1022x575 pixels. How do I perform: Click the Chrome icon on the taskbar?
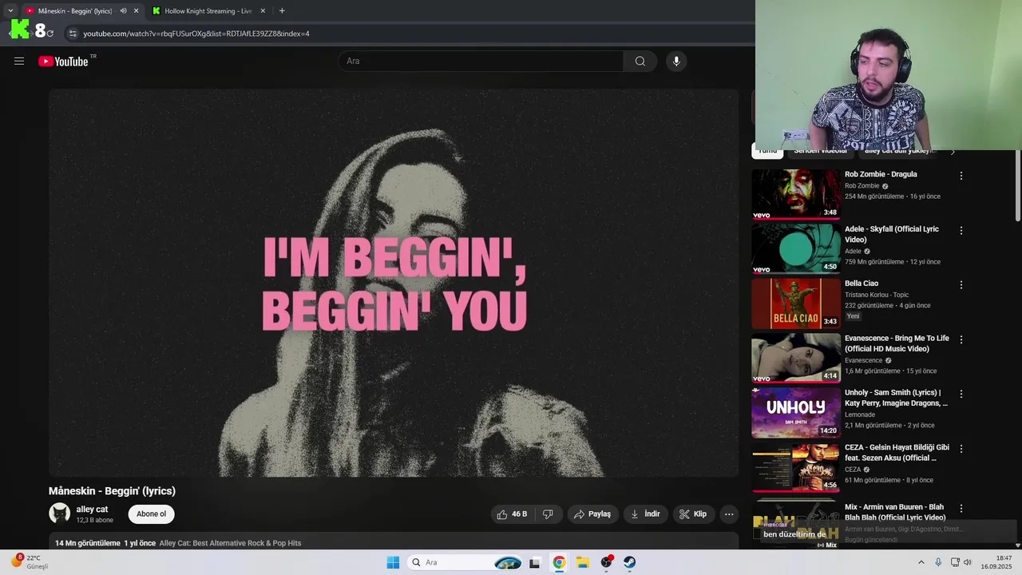coord(559,562)
